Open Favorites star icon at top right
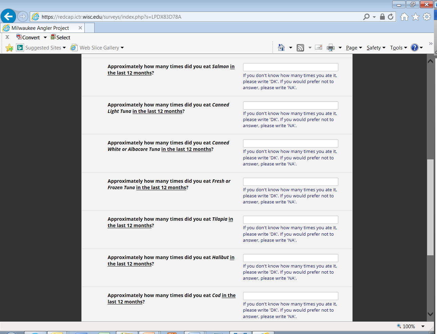The width and height of the screenshot is (437, 334). (416, 17)
